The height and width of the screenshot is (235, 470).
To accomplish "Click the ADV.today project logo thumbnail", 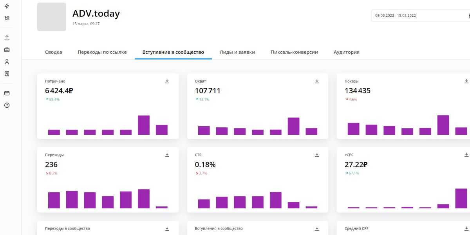I will [51, 17].
